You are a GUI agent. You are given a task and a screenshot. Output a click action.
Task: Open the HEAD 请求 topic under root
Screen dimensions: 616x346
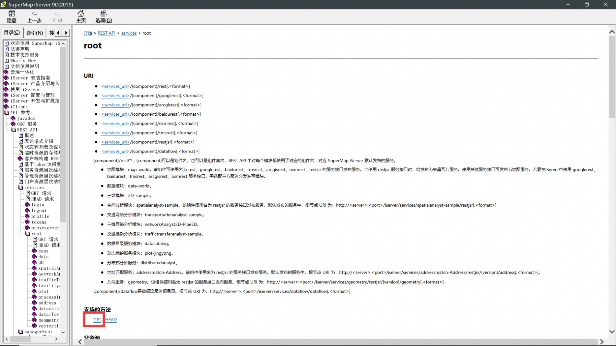point(49,245)
